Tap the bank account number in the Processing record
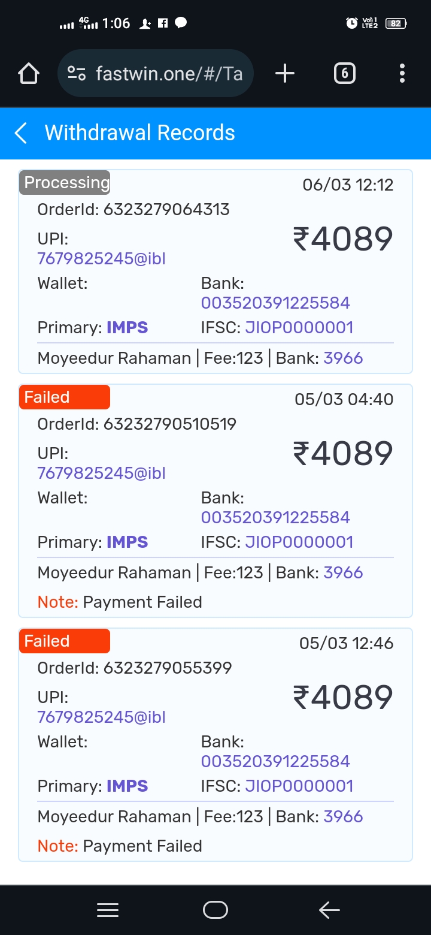The image size is (431, 935). coord(275,303)
